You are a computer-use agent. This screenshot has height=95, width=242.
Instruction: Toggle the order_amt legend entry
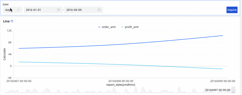[107, 27]
